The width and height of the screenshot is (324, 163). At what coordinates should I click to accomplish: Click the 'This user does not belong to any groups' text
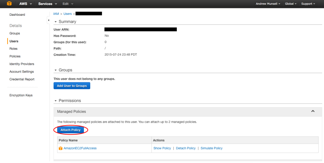[x=84, y=79]
